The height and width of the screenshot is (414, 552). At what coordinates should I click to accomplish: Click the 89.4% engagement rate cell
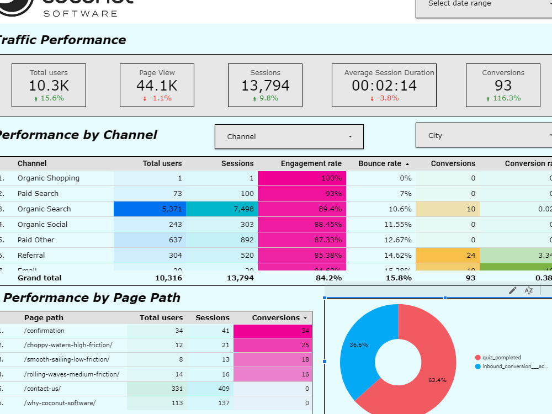tap(302, 209)
